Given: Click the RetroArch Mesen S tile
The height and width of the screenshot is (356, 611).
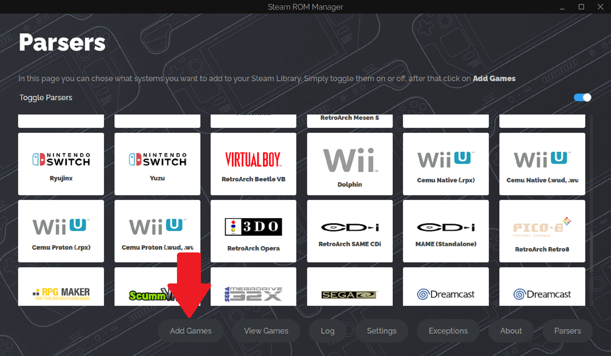Looking at the screenshot, I should [350, 118].
